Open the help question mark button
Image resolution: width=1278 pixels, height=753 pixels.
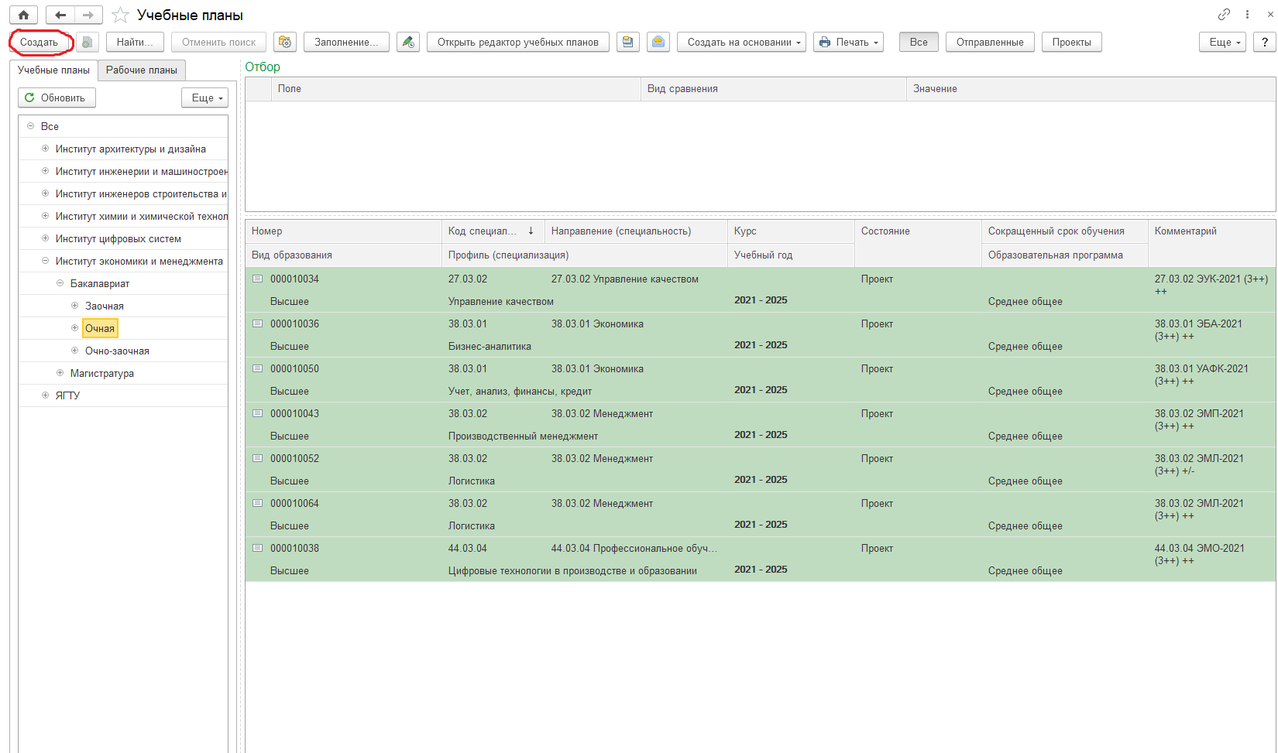pyautogui.click(x=1265, y=43)
